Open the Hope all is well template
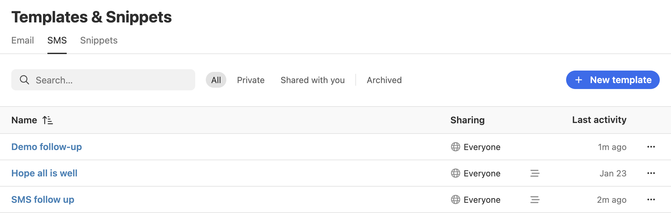 [x=44, y=173]
